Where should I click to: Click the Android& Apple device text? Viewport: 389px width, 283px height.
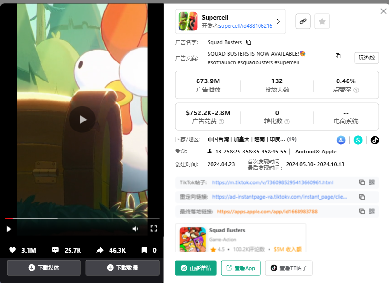[x=316, y=152]
